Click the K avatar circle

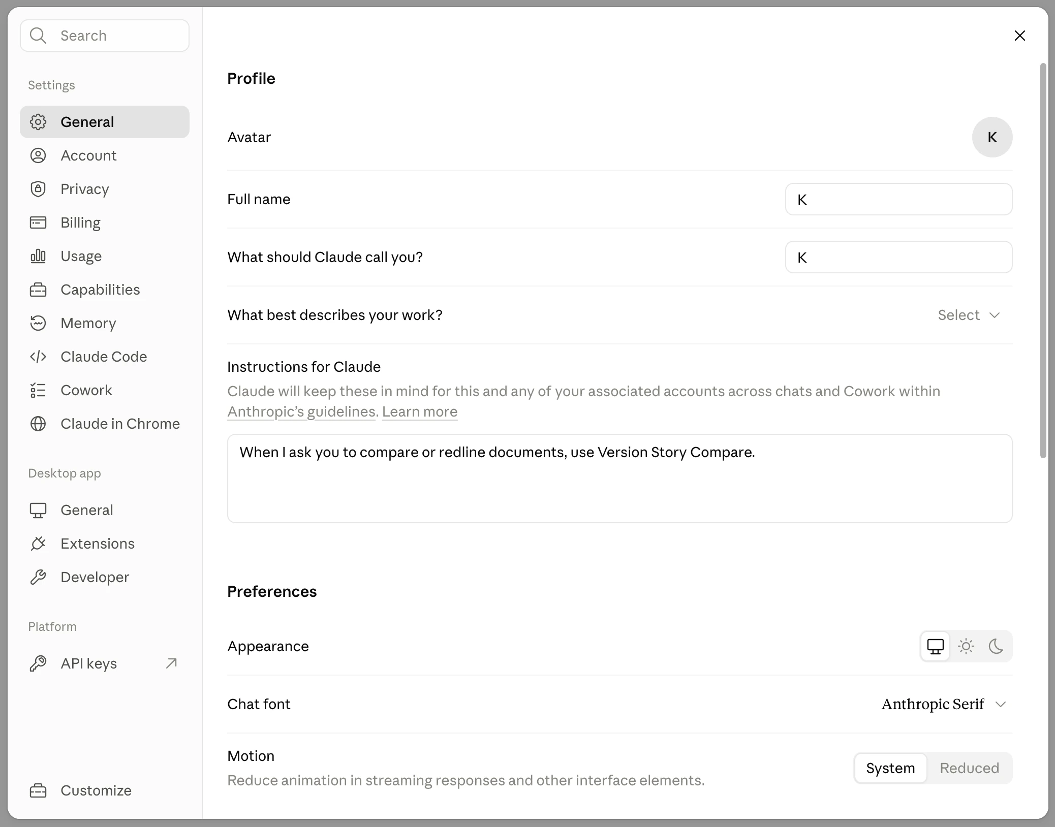click(992, 137)
